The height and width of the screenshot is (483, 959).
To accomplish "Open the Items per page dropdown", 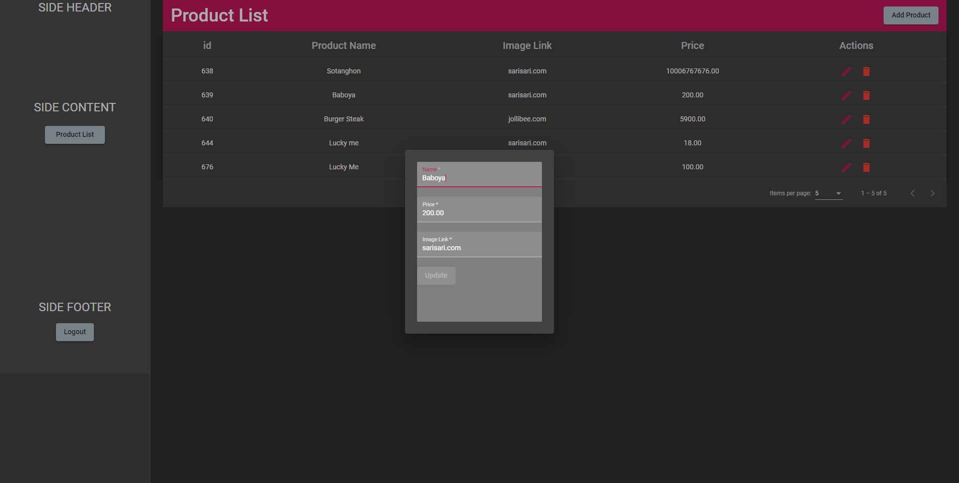I will [829, 193].
